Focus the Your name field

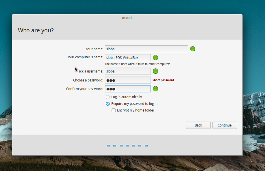pyautogui.click(x=146, y=49)
